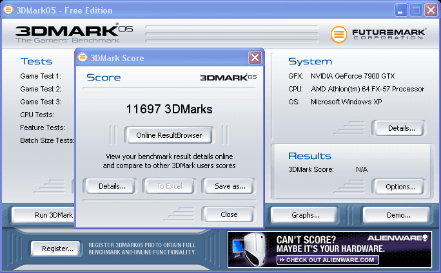Click the Check Out Alienware.com link
441x273 pixels.
(x=328, y=259)
